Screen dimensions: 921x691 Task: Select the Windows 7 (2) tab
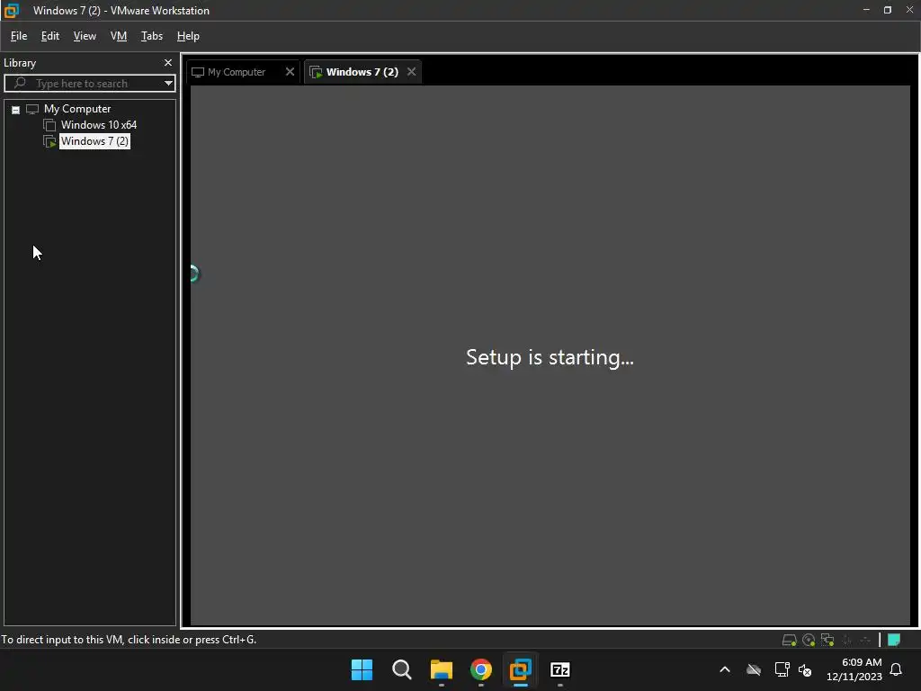click(362, 72)
